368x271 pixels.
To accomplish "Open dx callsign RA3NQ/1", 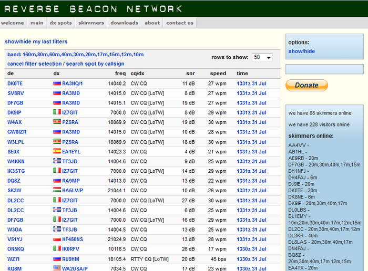I will point(73,84).
